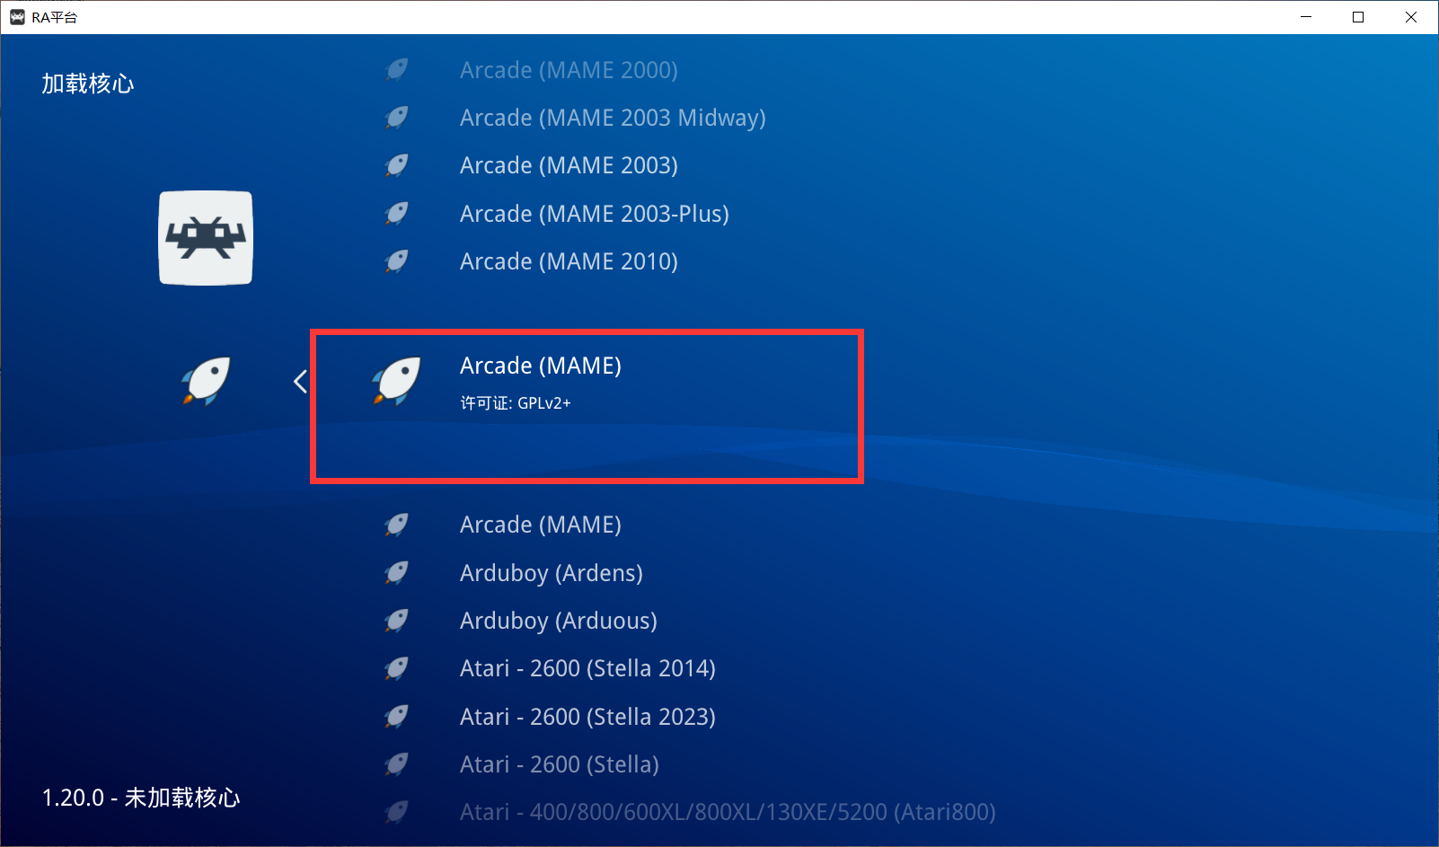Click rocket icon beside Arcade (MAME 2003-Plus)

coord(396,214)
